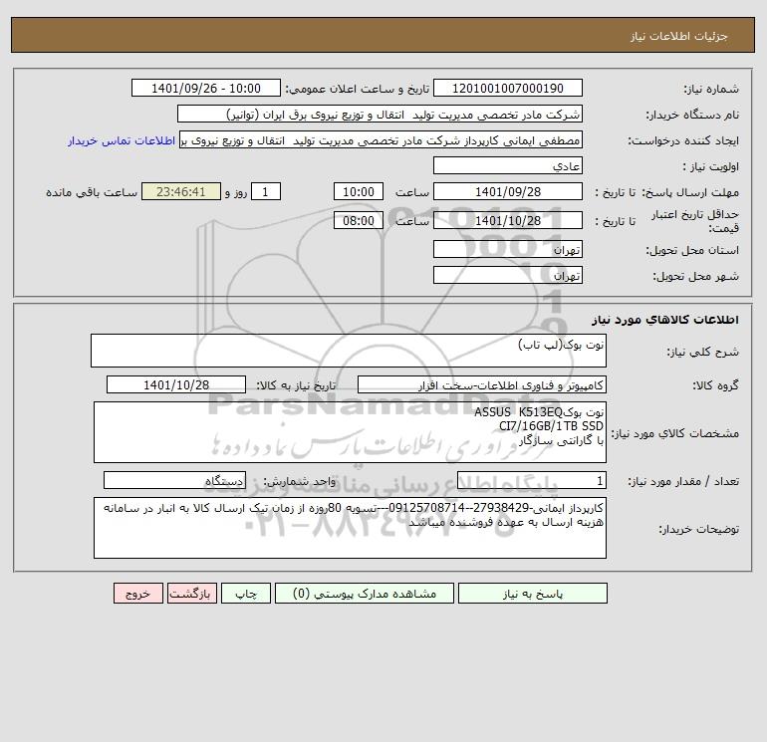Click the countdown timer 23:46:41
Screen dimensions: 767x742
point(181,192)
